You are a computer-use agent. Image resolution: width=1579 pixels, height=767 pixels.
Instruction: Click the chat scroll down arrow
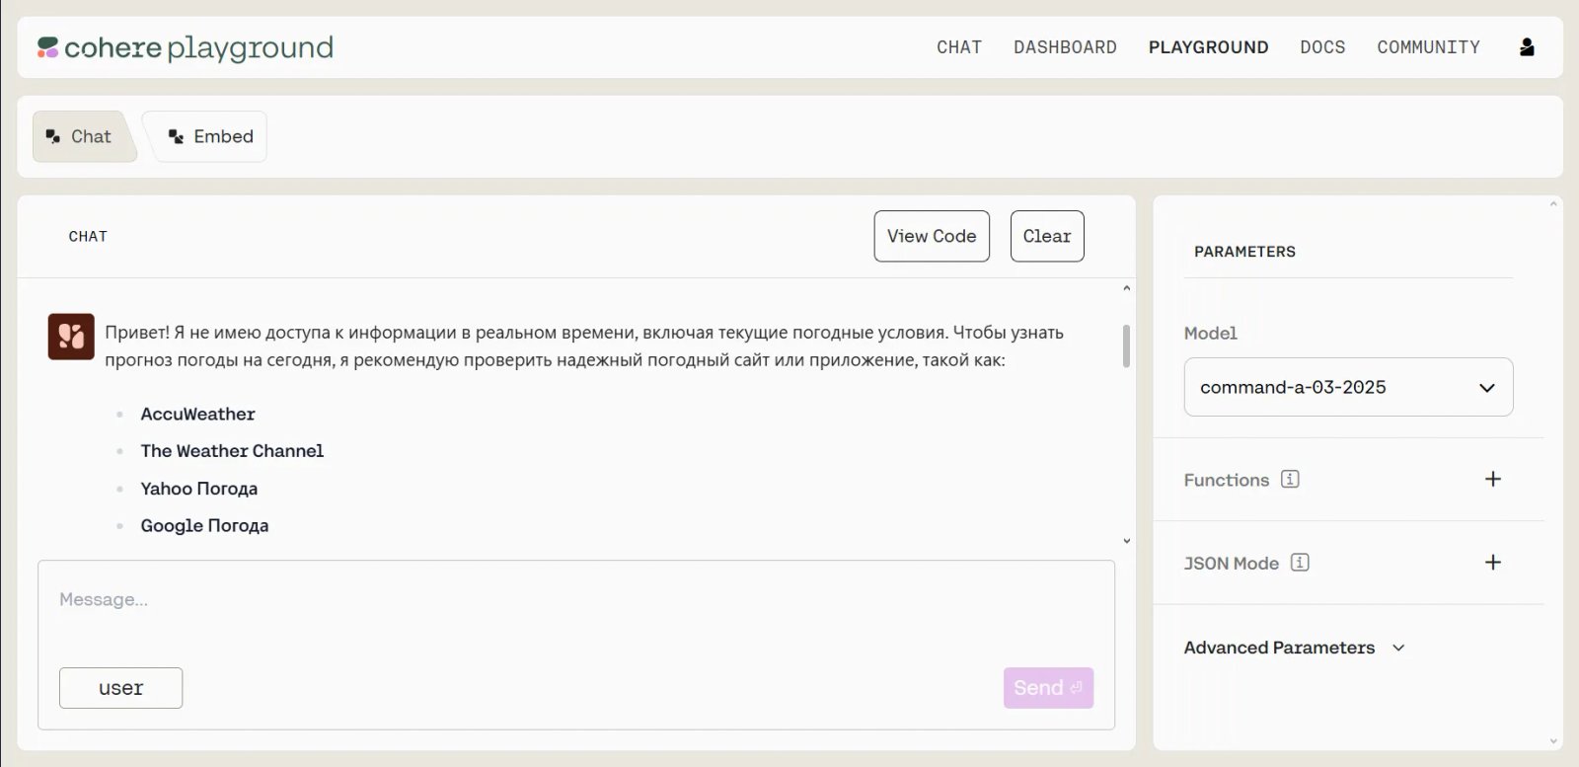click(x=1126, y=541)
